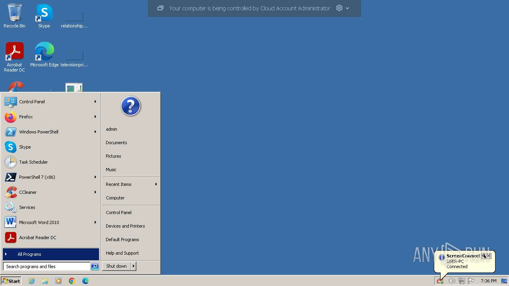This screenshot has width=509, height=286.
Task: Click the Shut down button
Action: (x=117, y=266)
